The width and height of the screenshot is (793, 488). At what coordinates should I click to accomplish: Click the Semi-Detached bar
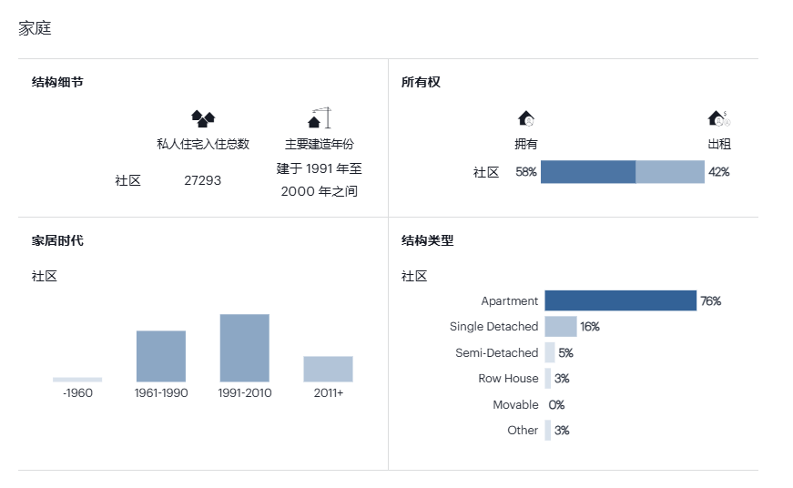[x=550, y=352]
